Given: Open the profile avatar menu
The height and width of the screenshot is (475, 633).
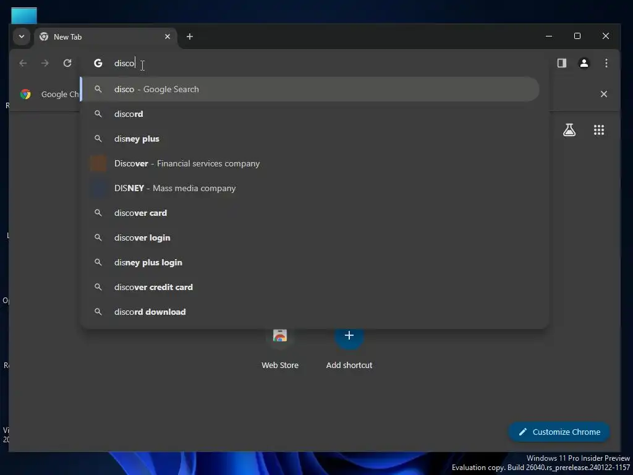Looking at the screenshot, I should click(x=584, y=63).
